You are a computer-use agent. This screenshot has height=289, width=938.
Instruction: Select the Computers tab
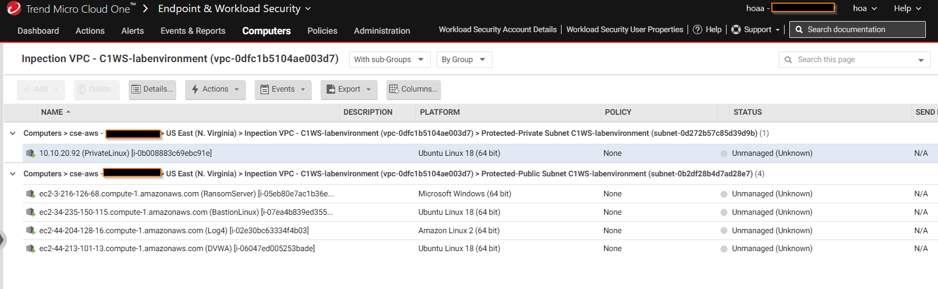pos(266,31)
